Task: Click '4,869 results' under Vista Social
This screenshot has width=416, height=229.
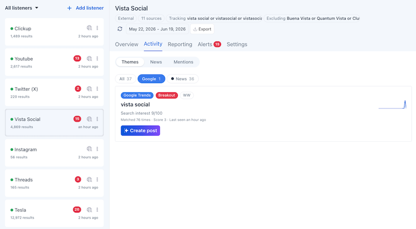Action: click(22, 127)
